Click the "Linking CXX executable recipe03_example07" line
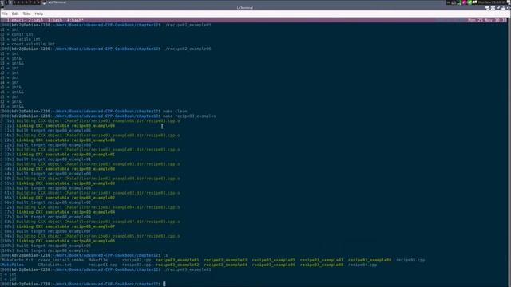 65,226
